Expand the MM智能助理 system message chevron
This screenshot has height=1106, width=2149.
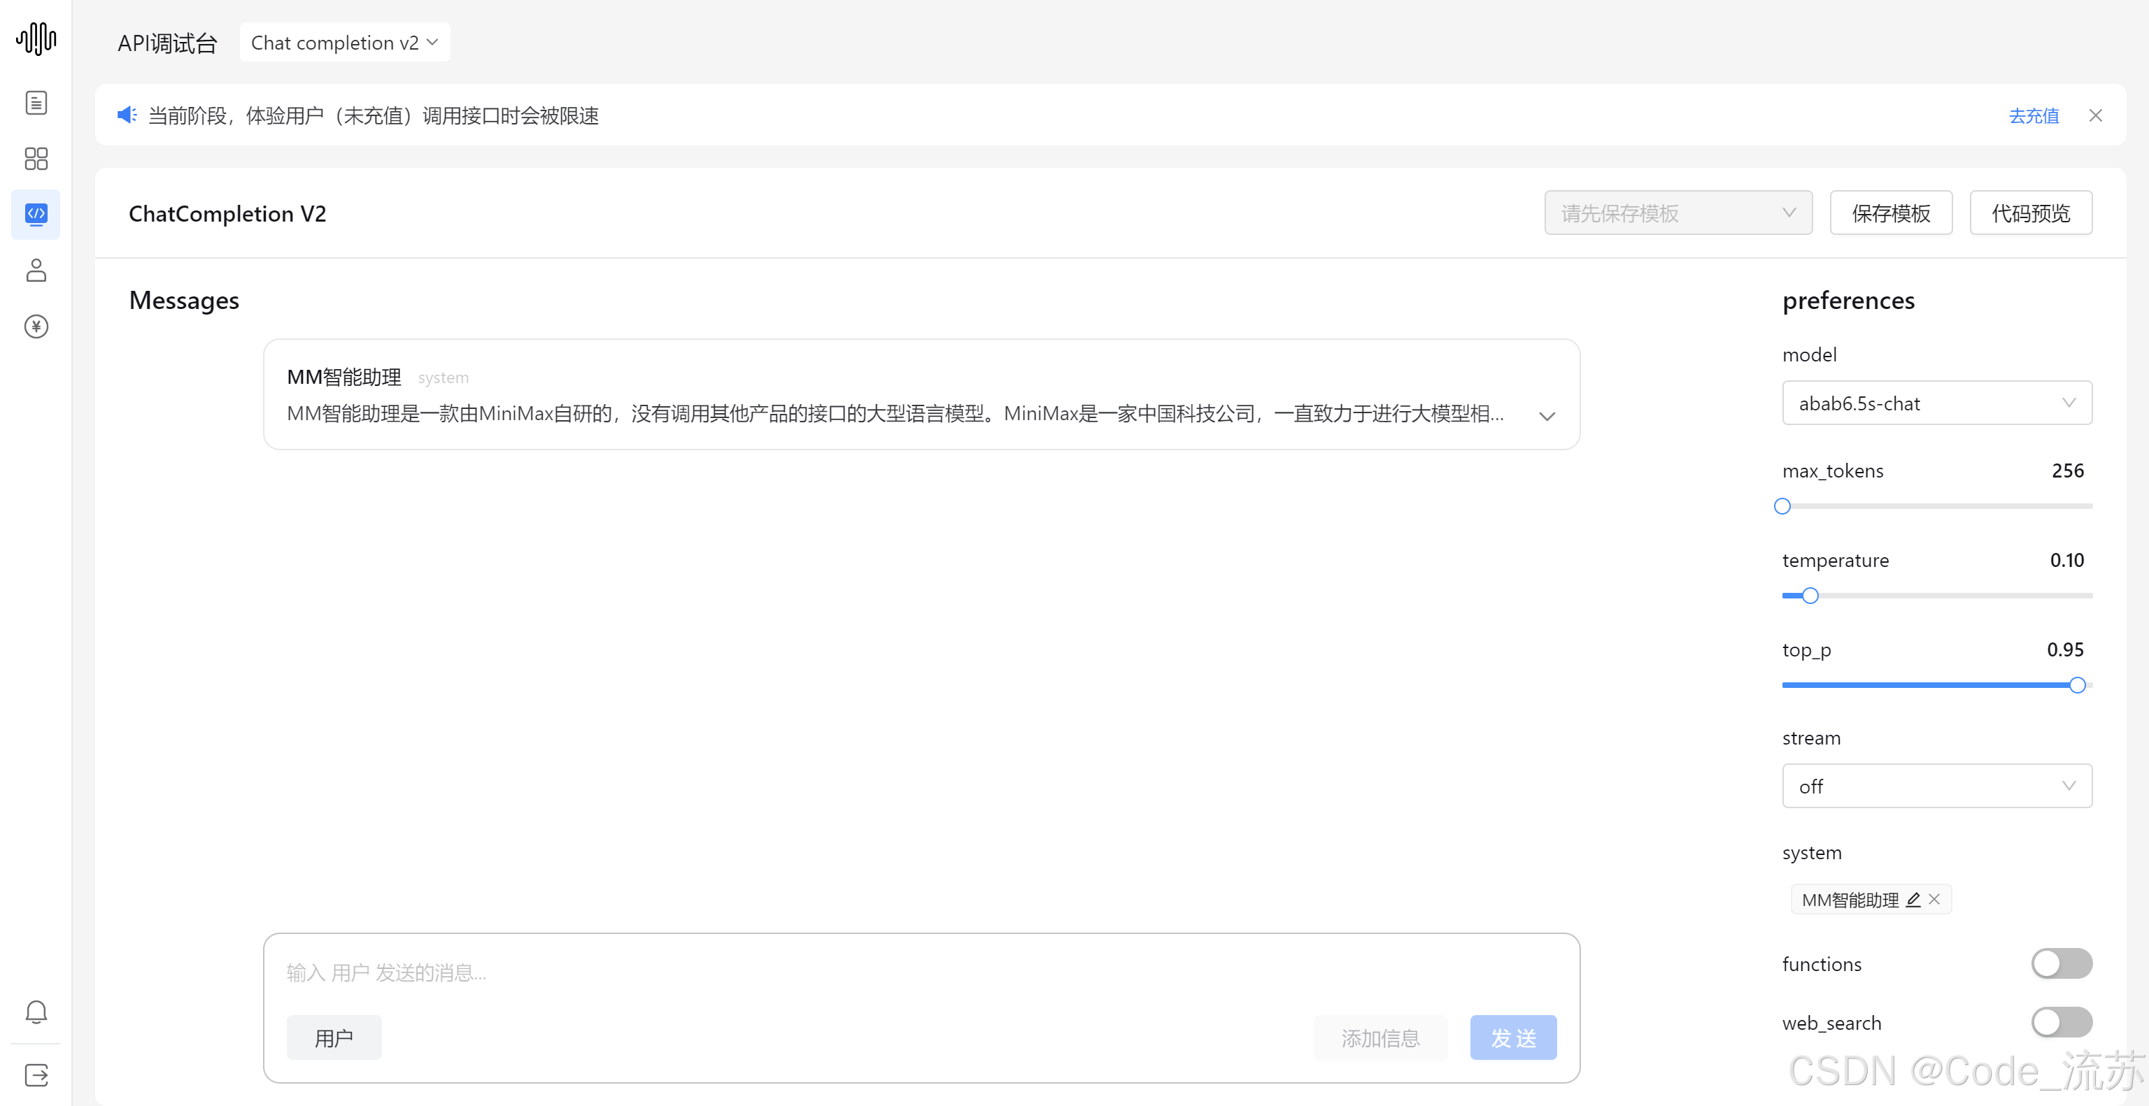(x=1547, y=416)
